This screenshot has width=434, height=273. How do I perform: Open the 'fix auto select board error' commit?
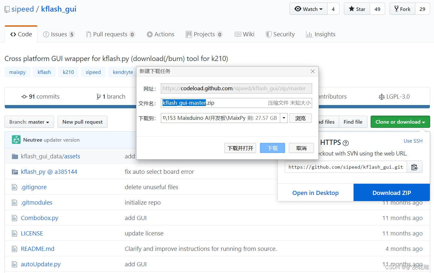coord(159,172)
